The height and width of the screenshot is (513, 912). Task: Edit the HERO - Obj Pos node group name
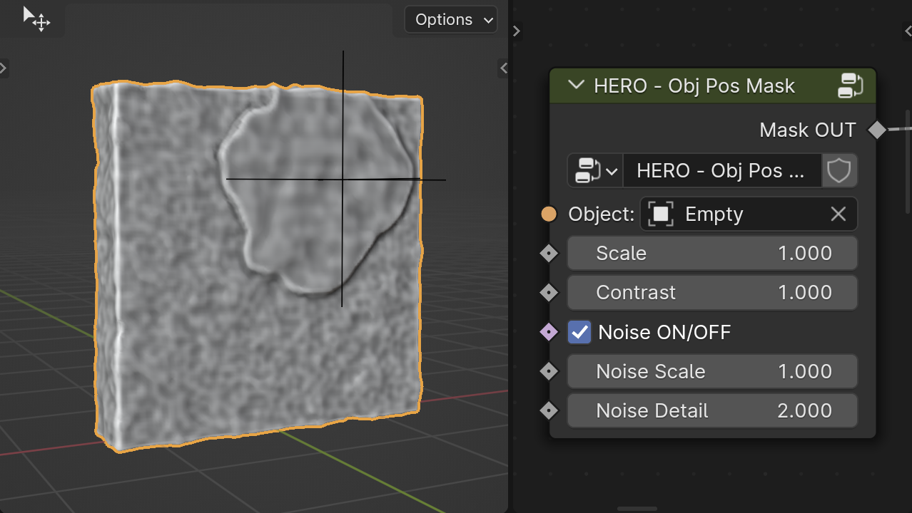[x=722, y=171]
